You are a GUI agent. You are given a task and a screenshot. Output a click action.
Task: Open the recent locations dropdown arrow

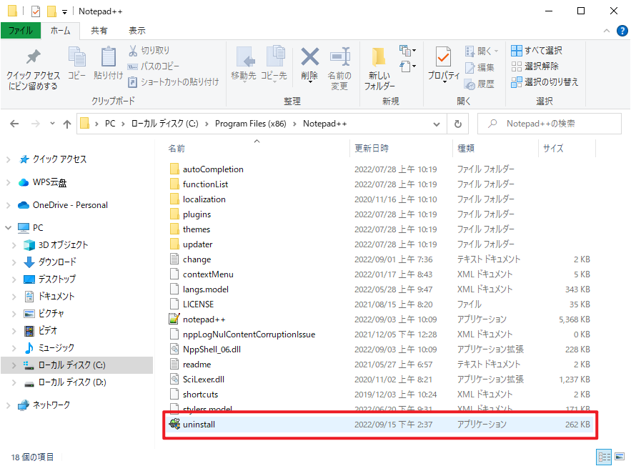click(x=52, y=124)
